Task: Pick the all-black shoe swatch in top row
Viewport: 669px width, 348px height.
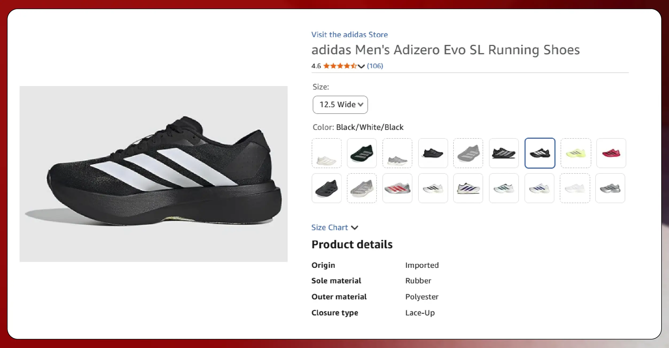Action: click(x=433, y=153)
